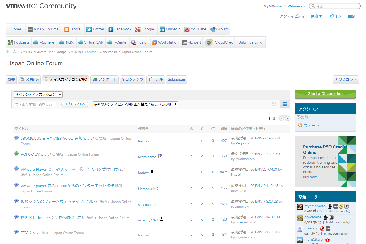Open the kisaragi user link
Screen dimensions: 366x244
(311, 228)
